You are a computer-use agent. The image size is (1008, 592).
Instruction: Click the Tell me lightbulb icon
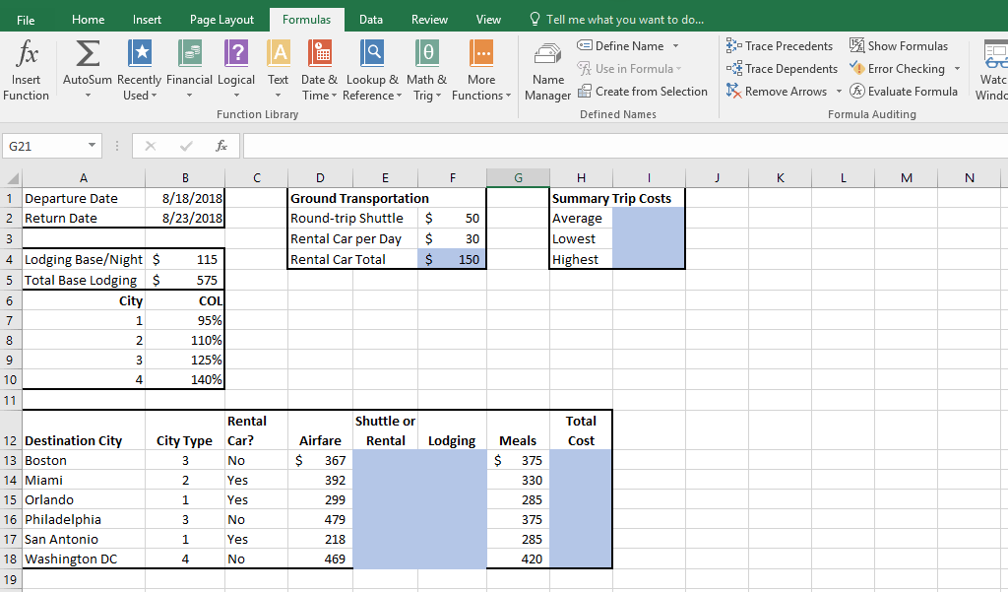point(535,19)
